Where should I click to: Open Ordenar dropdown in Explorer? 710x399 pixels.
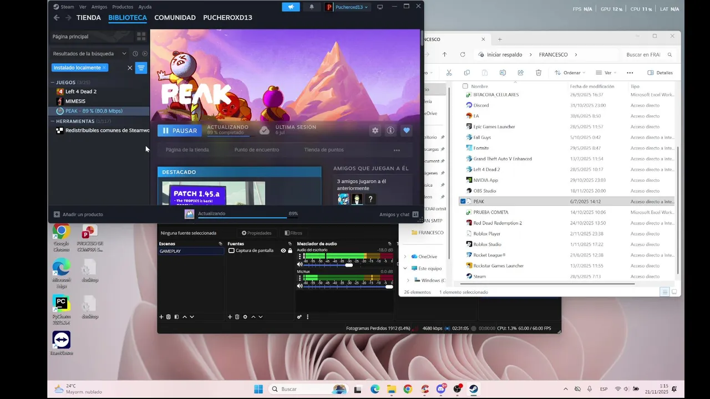(570, 73)
